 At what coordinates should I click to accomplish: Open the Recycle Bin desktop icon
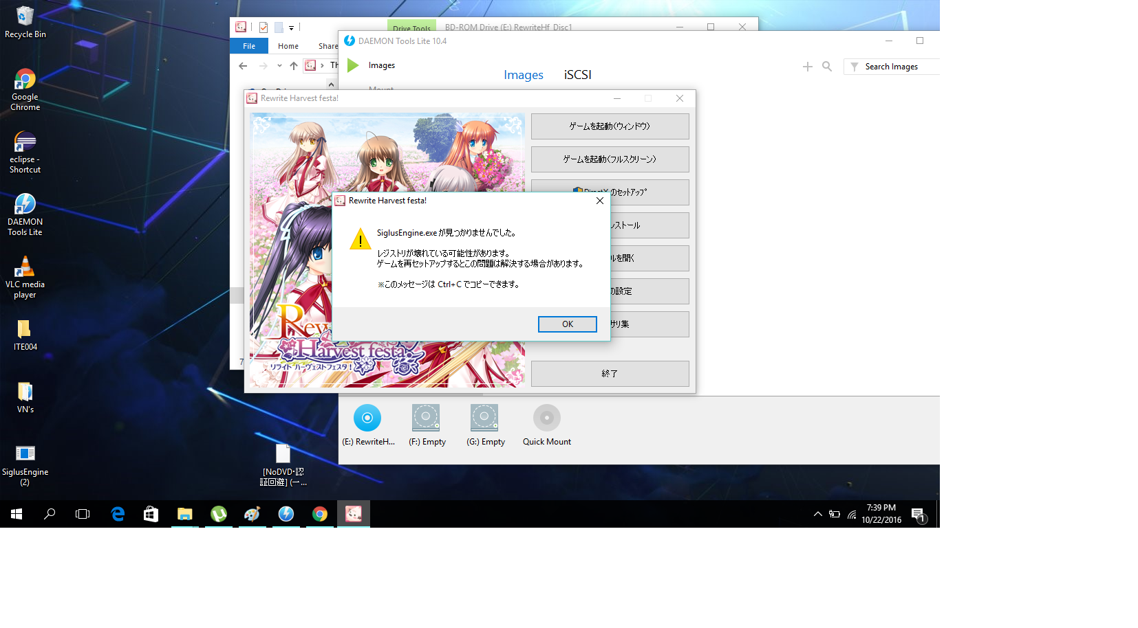tap(25, 22)
